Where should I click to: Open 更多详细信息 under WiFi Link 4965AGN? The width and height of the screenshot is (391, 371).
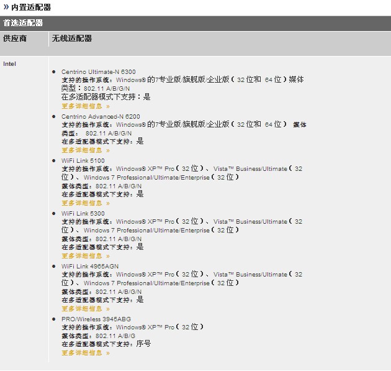point(85,309)
